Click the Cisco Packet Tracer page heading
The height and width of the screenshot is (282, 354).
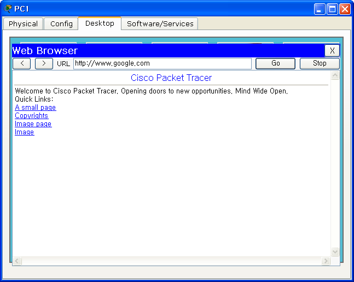coord(171,78)
